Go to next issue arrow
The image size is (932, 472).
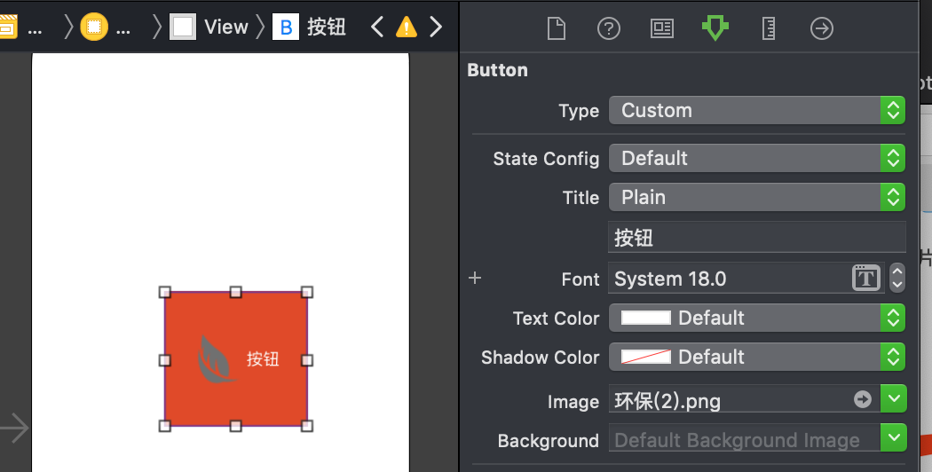click(436, 27)
